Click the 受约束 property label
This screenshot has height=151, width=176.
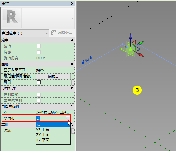click(9, 119)
